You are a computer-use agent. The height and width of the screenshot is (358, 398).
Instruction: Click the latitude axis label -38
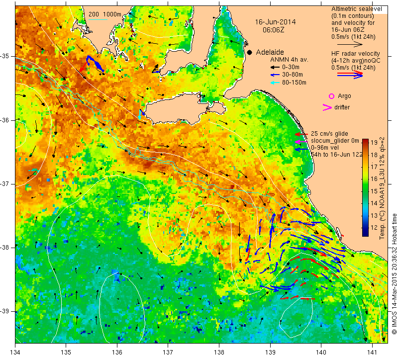(5, 248)
